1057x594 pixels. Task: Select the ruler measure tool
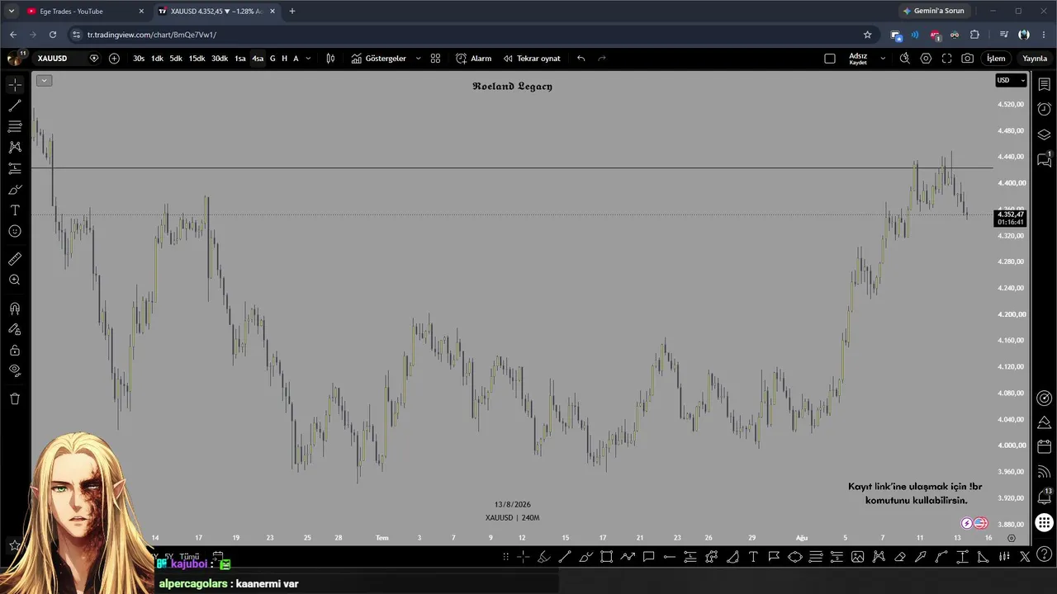point(15,259)
